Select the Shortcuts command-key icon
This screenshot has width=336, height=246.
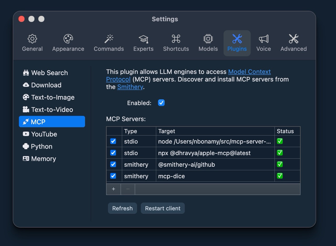tap(176, 39)
